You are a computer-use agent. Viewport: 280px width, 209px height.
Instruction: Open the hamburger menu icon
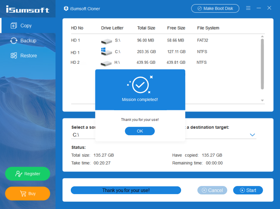tap(248, 8)
